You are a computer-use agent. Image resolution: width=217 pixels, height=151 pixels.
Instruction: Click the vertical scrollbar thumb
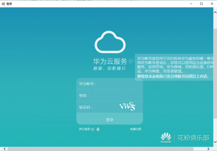coord(215,73)
